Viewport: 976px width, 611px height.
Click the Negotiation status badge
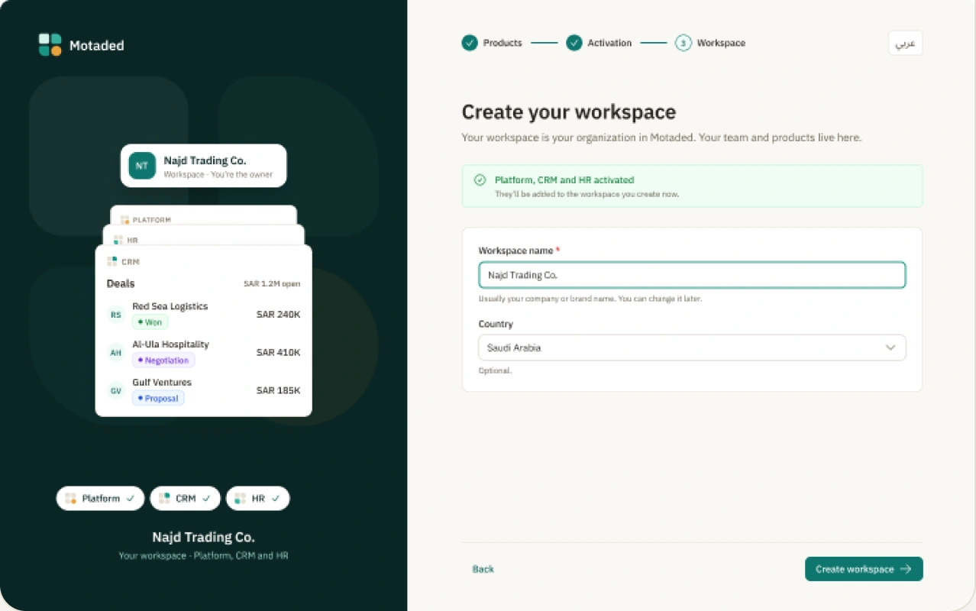[x=163, y=360]
